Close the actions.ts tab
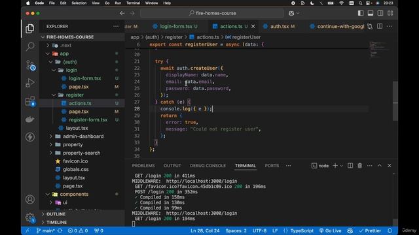The height and width of the screenshot is (235, 419). (253, 26)
